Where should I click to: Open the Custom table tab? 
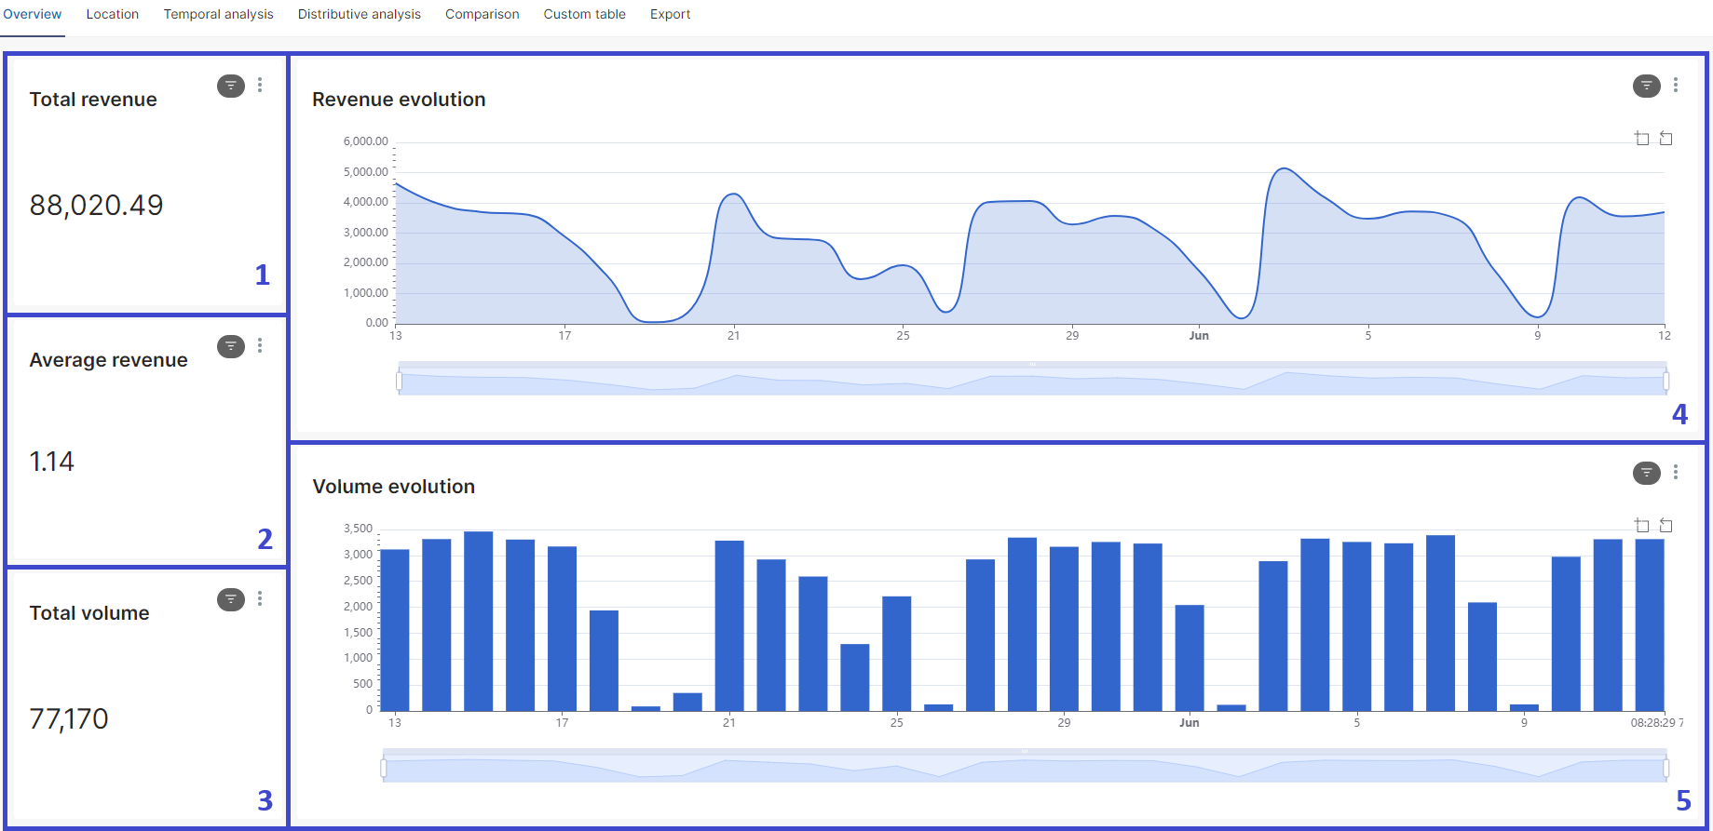585,14
